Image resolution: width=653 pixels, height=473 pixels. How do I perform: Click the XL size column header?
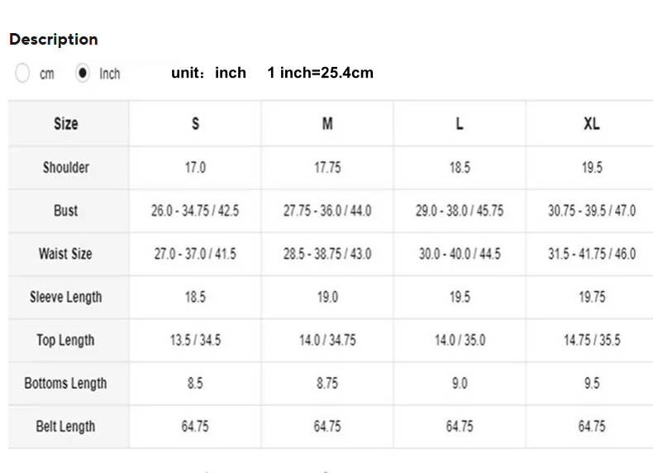[592, 124]
